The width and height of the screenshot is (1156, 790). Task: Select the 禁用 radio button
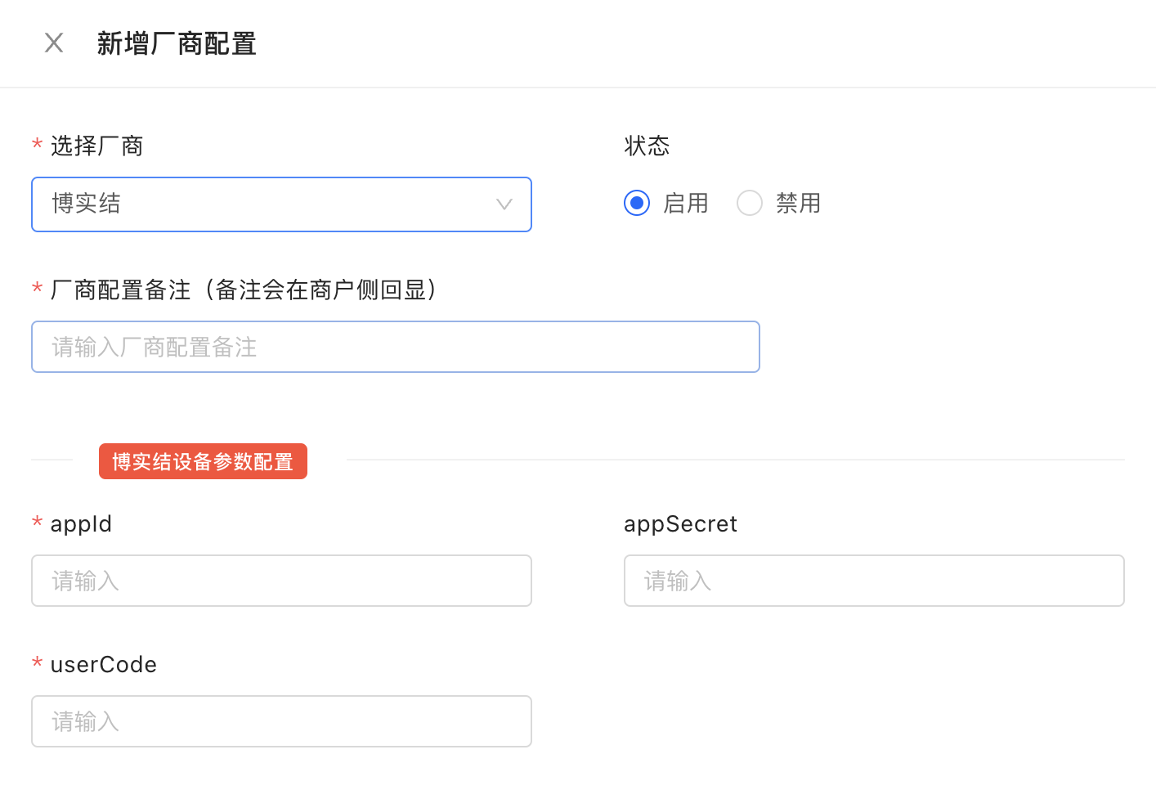[x=749, y=203]
